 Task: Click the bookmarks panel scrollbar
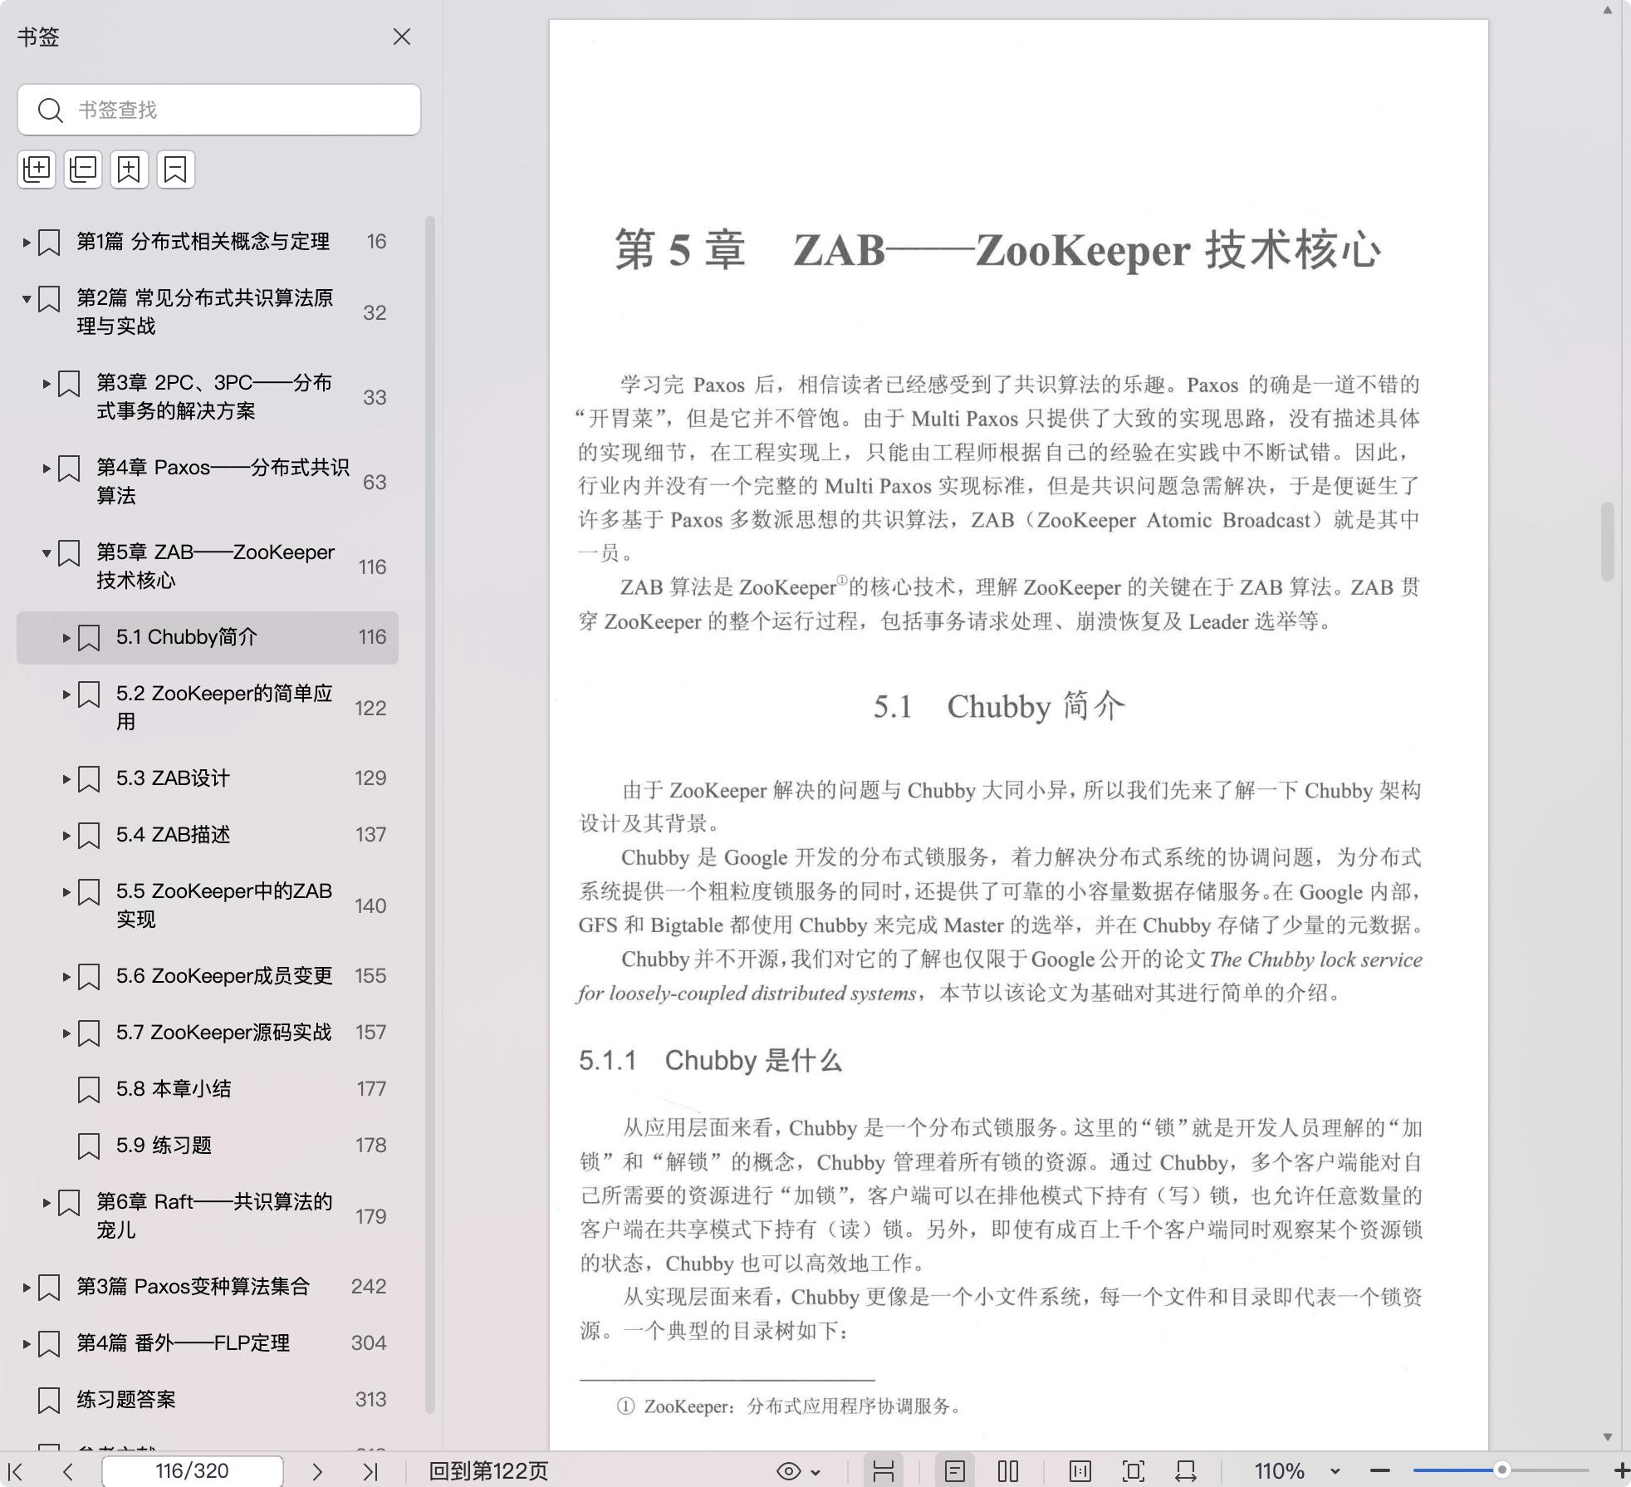click(430, 814)
